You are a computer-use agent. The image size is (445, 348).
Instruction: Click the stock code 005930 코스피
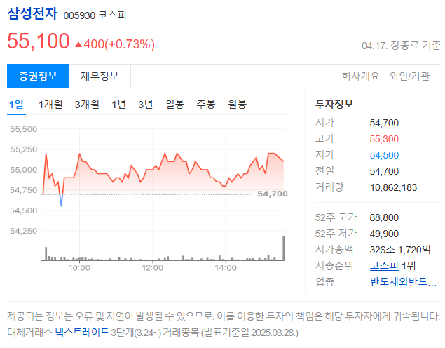pos(95,15)
